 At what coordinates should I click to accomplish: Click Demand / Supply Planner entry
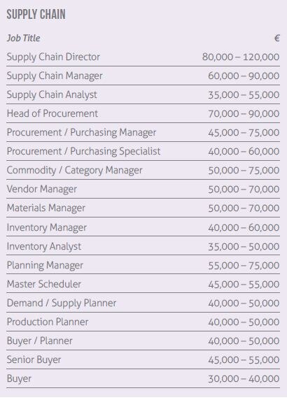tap(62, 303)
